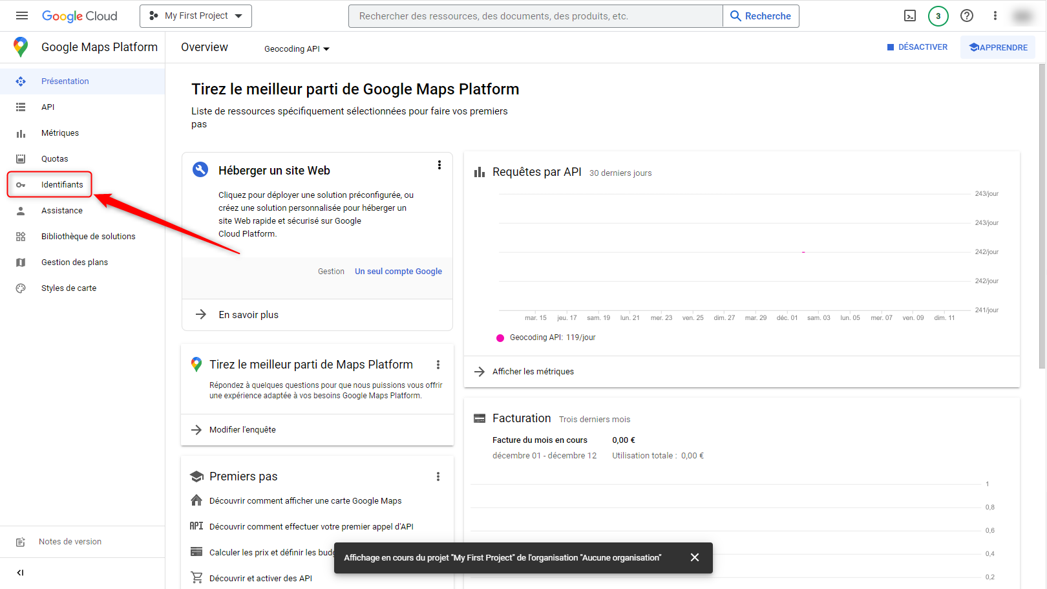Open the My First Project selector
The height and width of the screenshot is (589, 1047).
[x=196, y=16]
